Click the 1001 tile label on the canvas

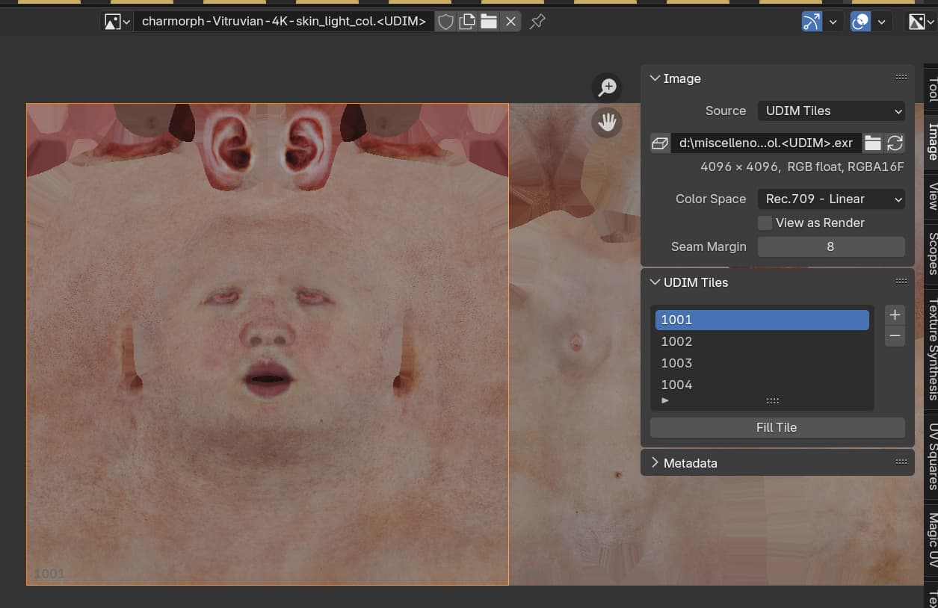49,574
